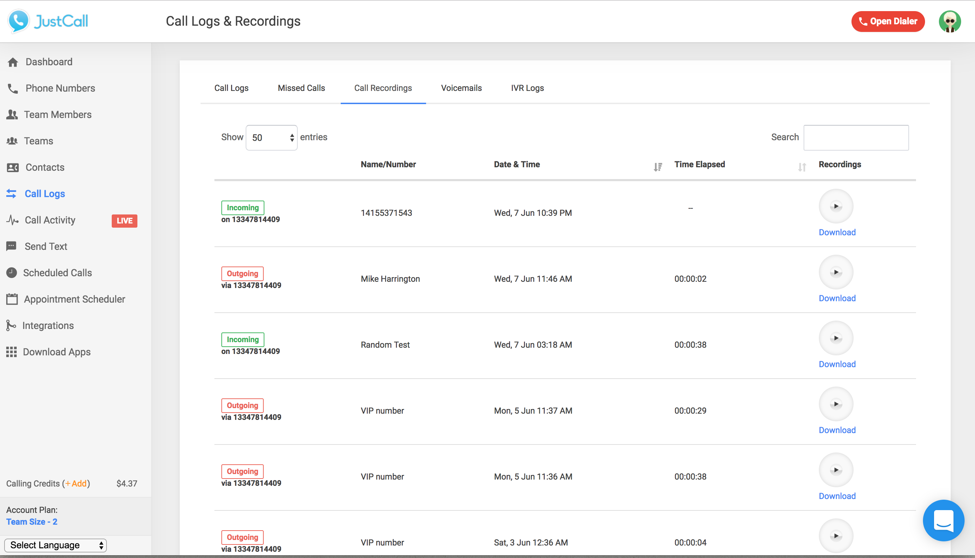Screen dimensions: 975x558
Task: Open the Show entries dropdown
Action: [x=271, y=137]
